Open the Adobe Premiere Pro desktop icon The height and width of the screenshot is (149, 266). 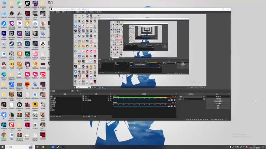click(4, 35)
